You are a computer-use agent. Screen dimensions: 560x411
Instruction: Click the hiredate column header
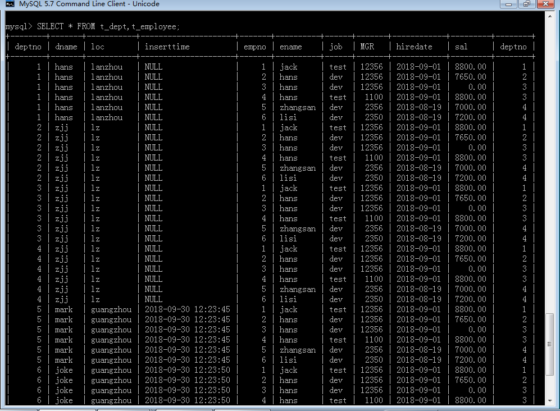pyautogui.click(x=415, y=47)
